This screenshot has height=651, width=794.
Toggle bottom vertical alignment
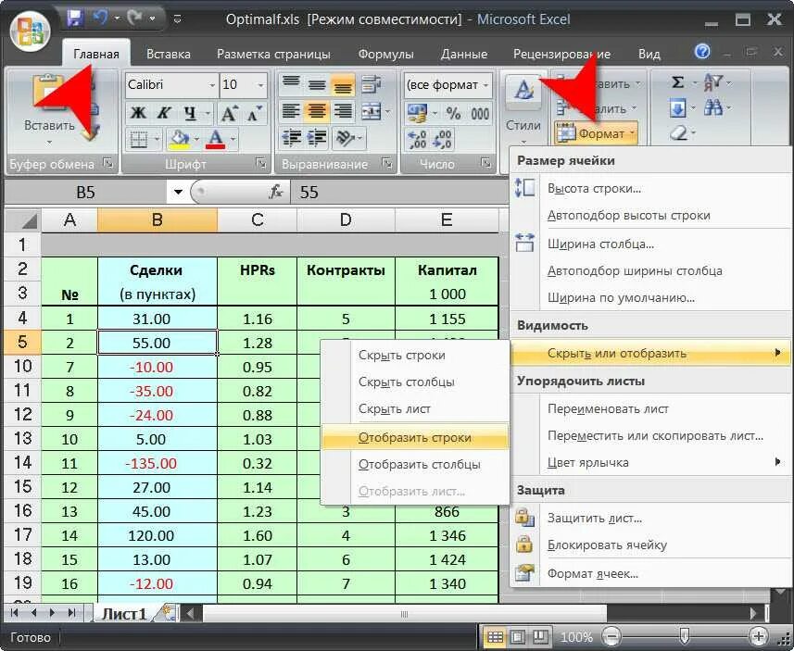pyautogui.click(x=343, y=84)
